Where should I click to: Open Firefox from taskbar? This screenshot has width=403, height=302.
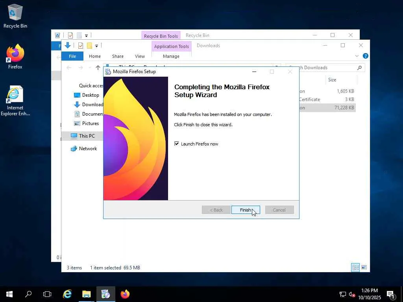(125, 294)
